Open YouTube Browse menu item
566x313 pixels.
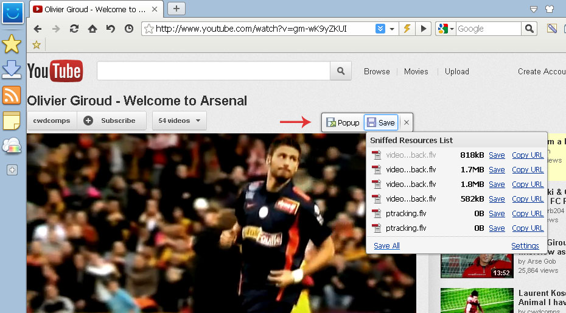[377, 71]
